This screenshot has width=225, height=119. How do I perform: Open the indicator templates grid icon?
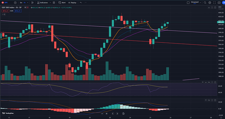point(54,3)
